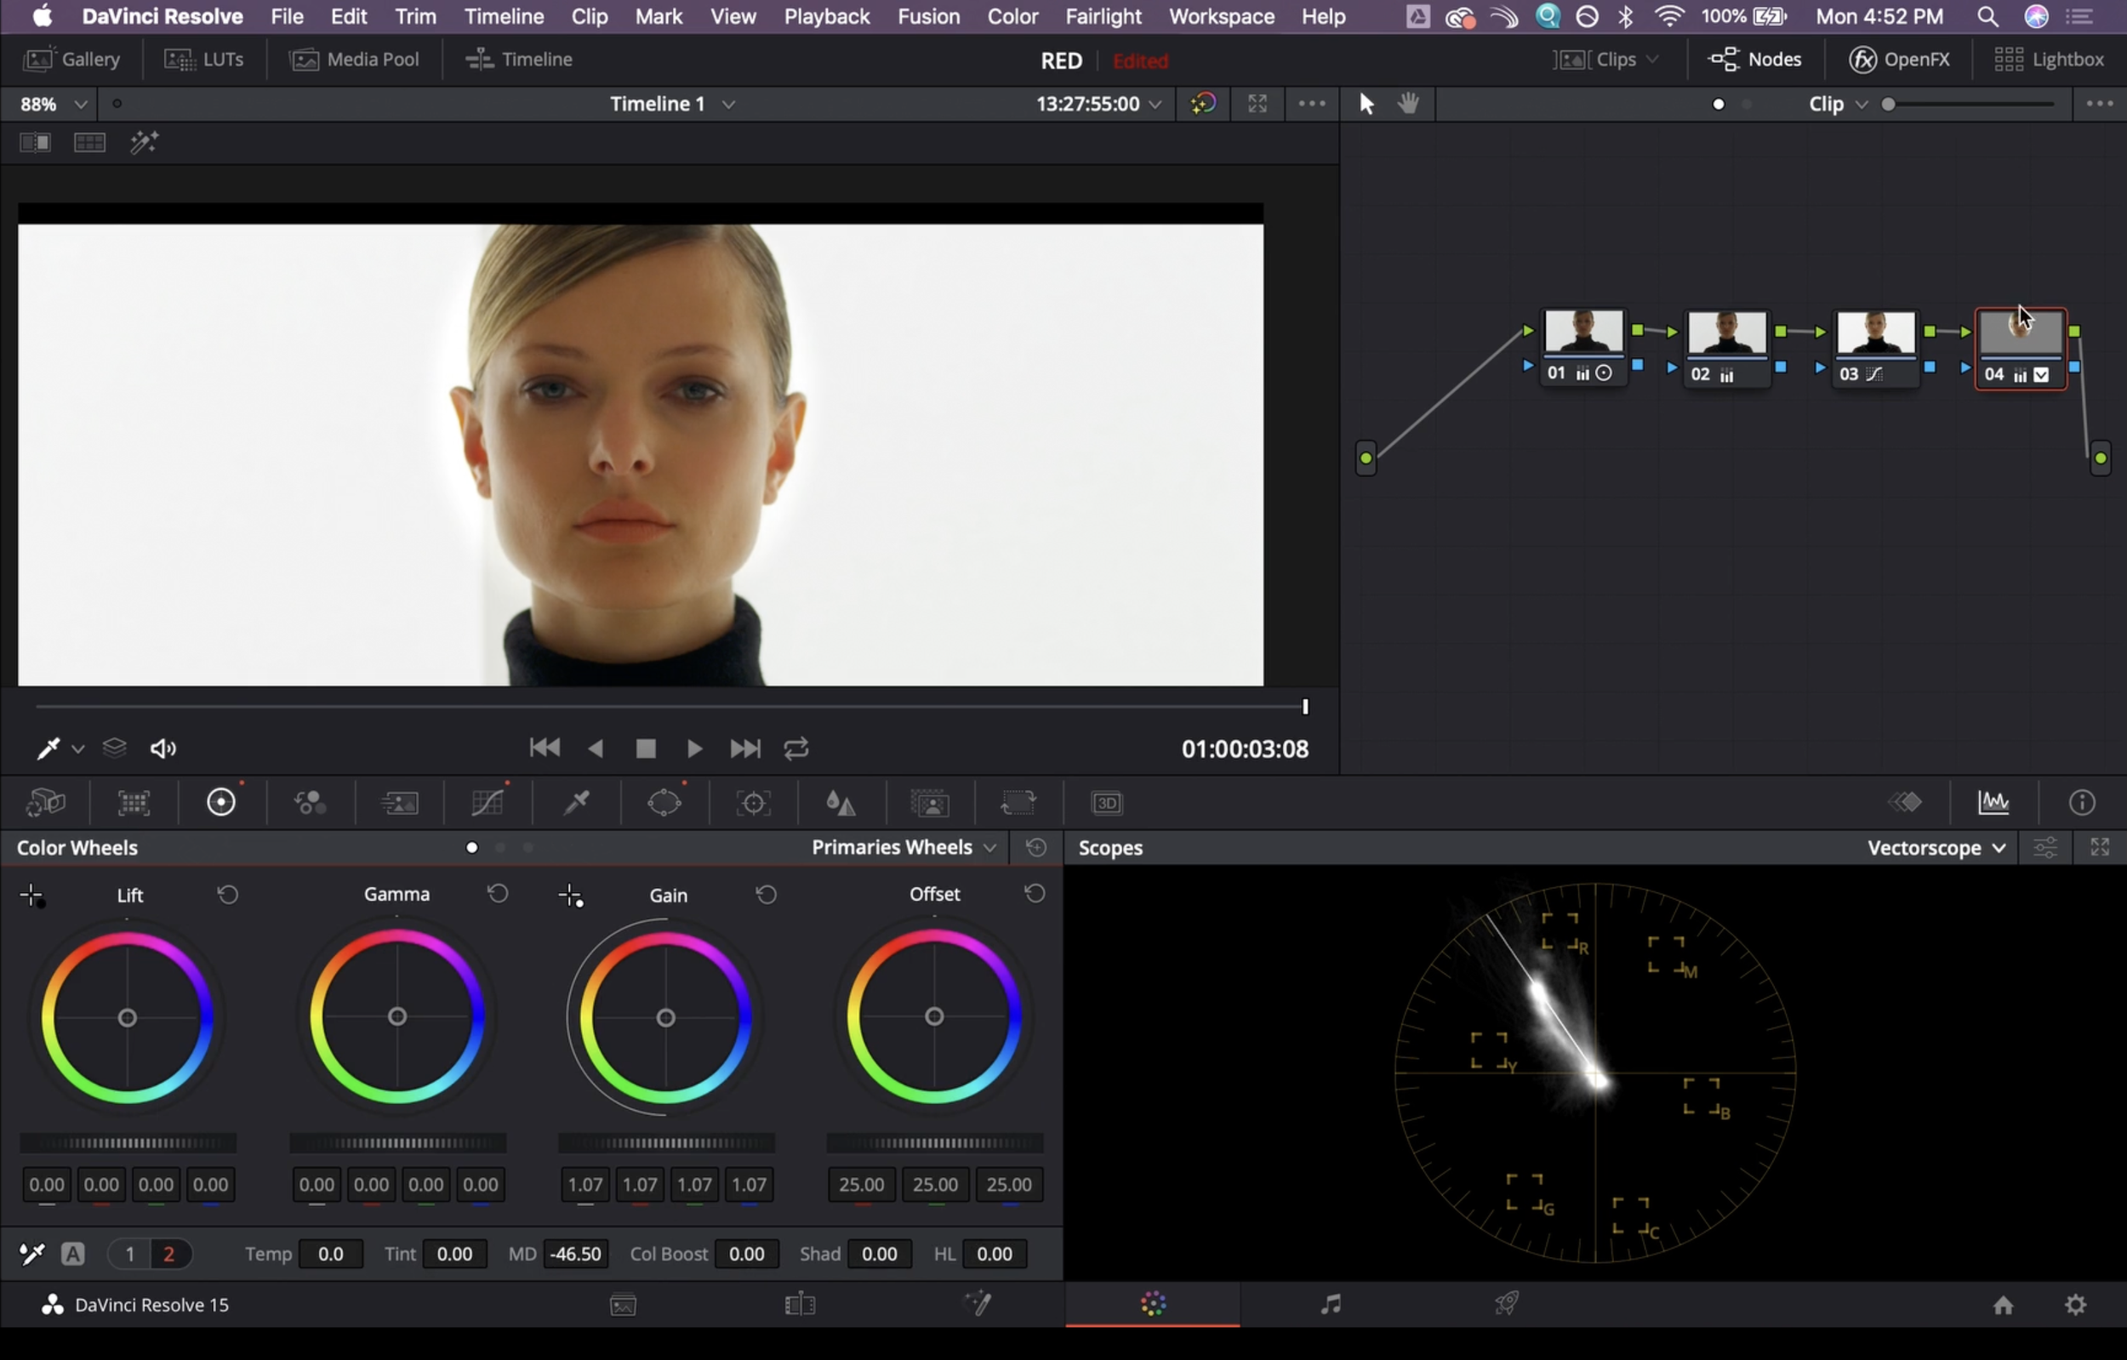This screenshot has width=2127, height=1360.
Task: Select the Qualifier eyedropper palette
Action: point(576,803)
